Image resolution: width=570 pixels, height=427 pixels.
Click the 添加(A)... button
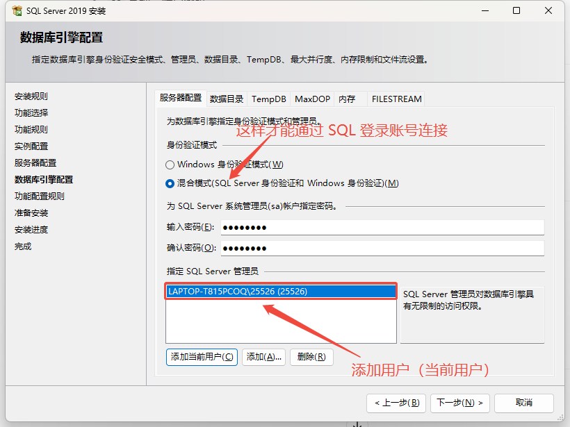[x=264, y=358]
